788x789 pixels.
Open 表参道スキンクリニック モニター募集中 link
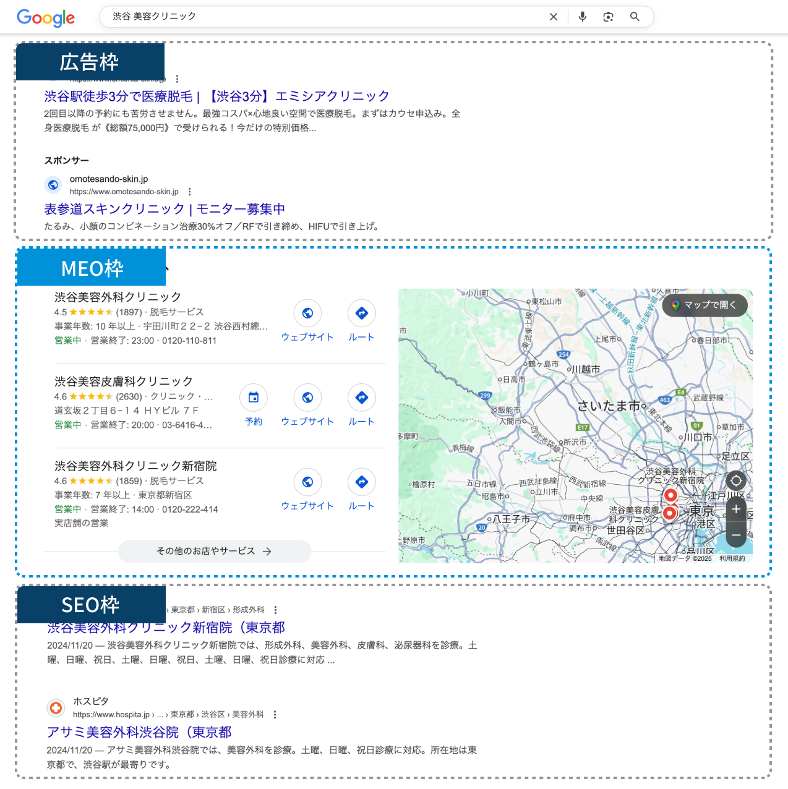coord(165,209)
